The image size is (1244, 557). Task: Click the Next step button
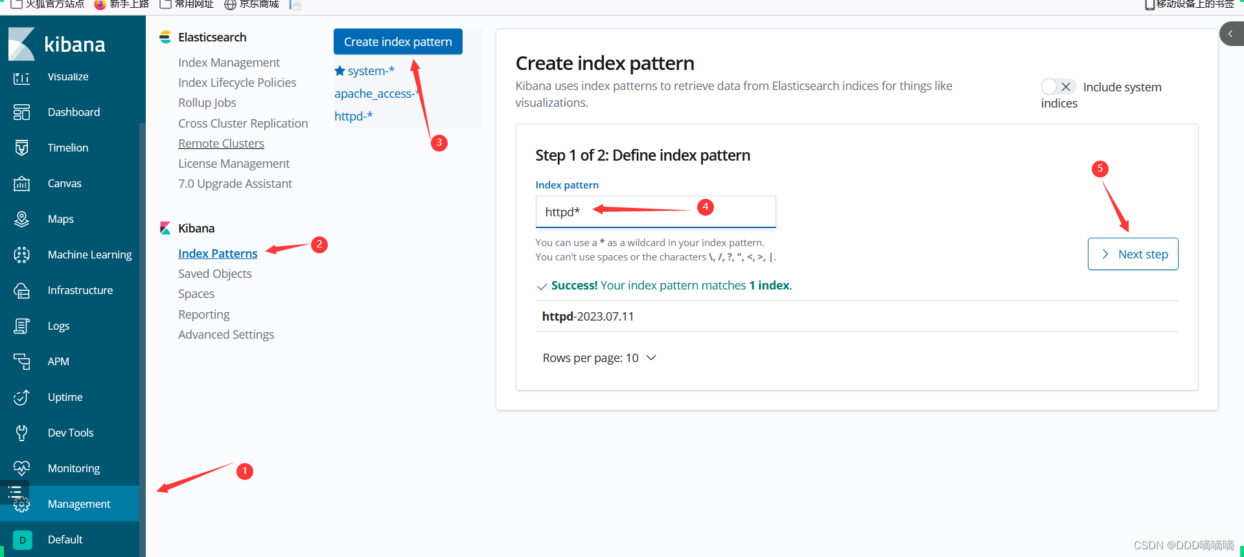1133,254
